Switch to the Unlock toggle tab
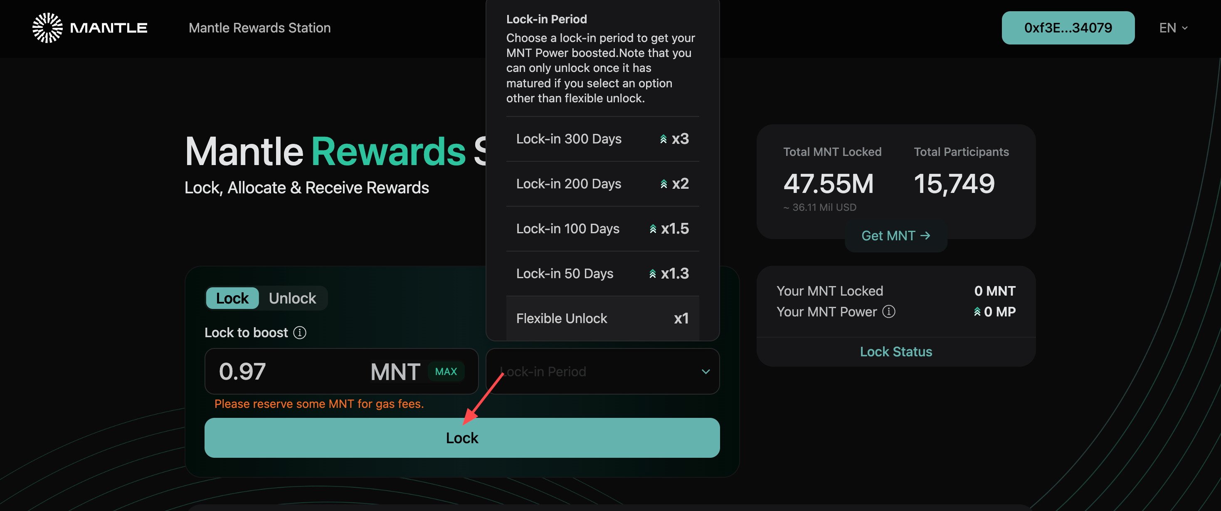Image resolution: width=1221 pixels, height=511 pixels. (292, 298)
